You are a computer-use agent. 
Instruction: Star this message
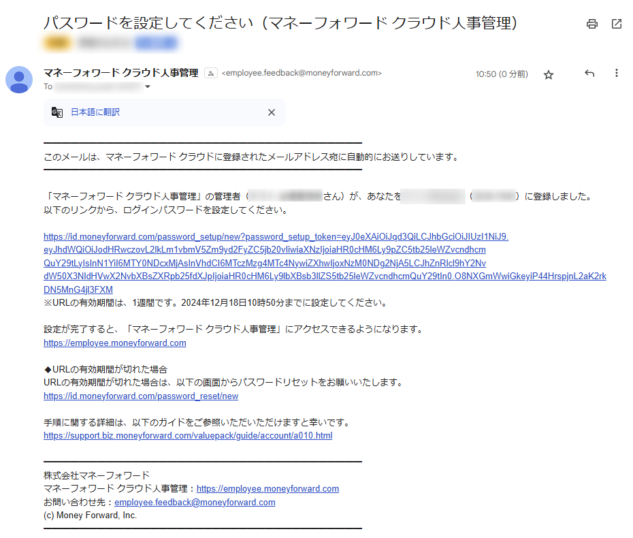549,75
